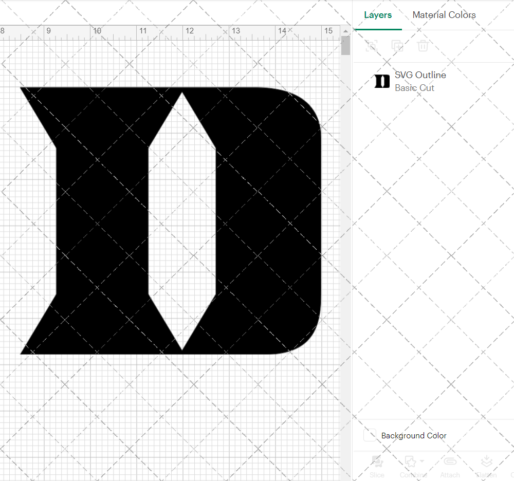Click the canvas scrollbar up arrow
The width and height of the screenshot is (514, 481).
[345, 31]
